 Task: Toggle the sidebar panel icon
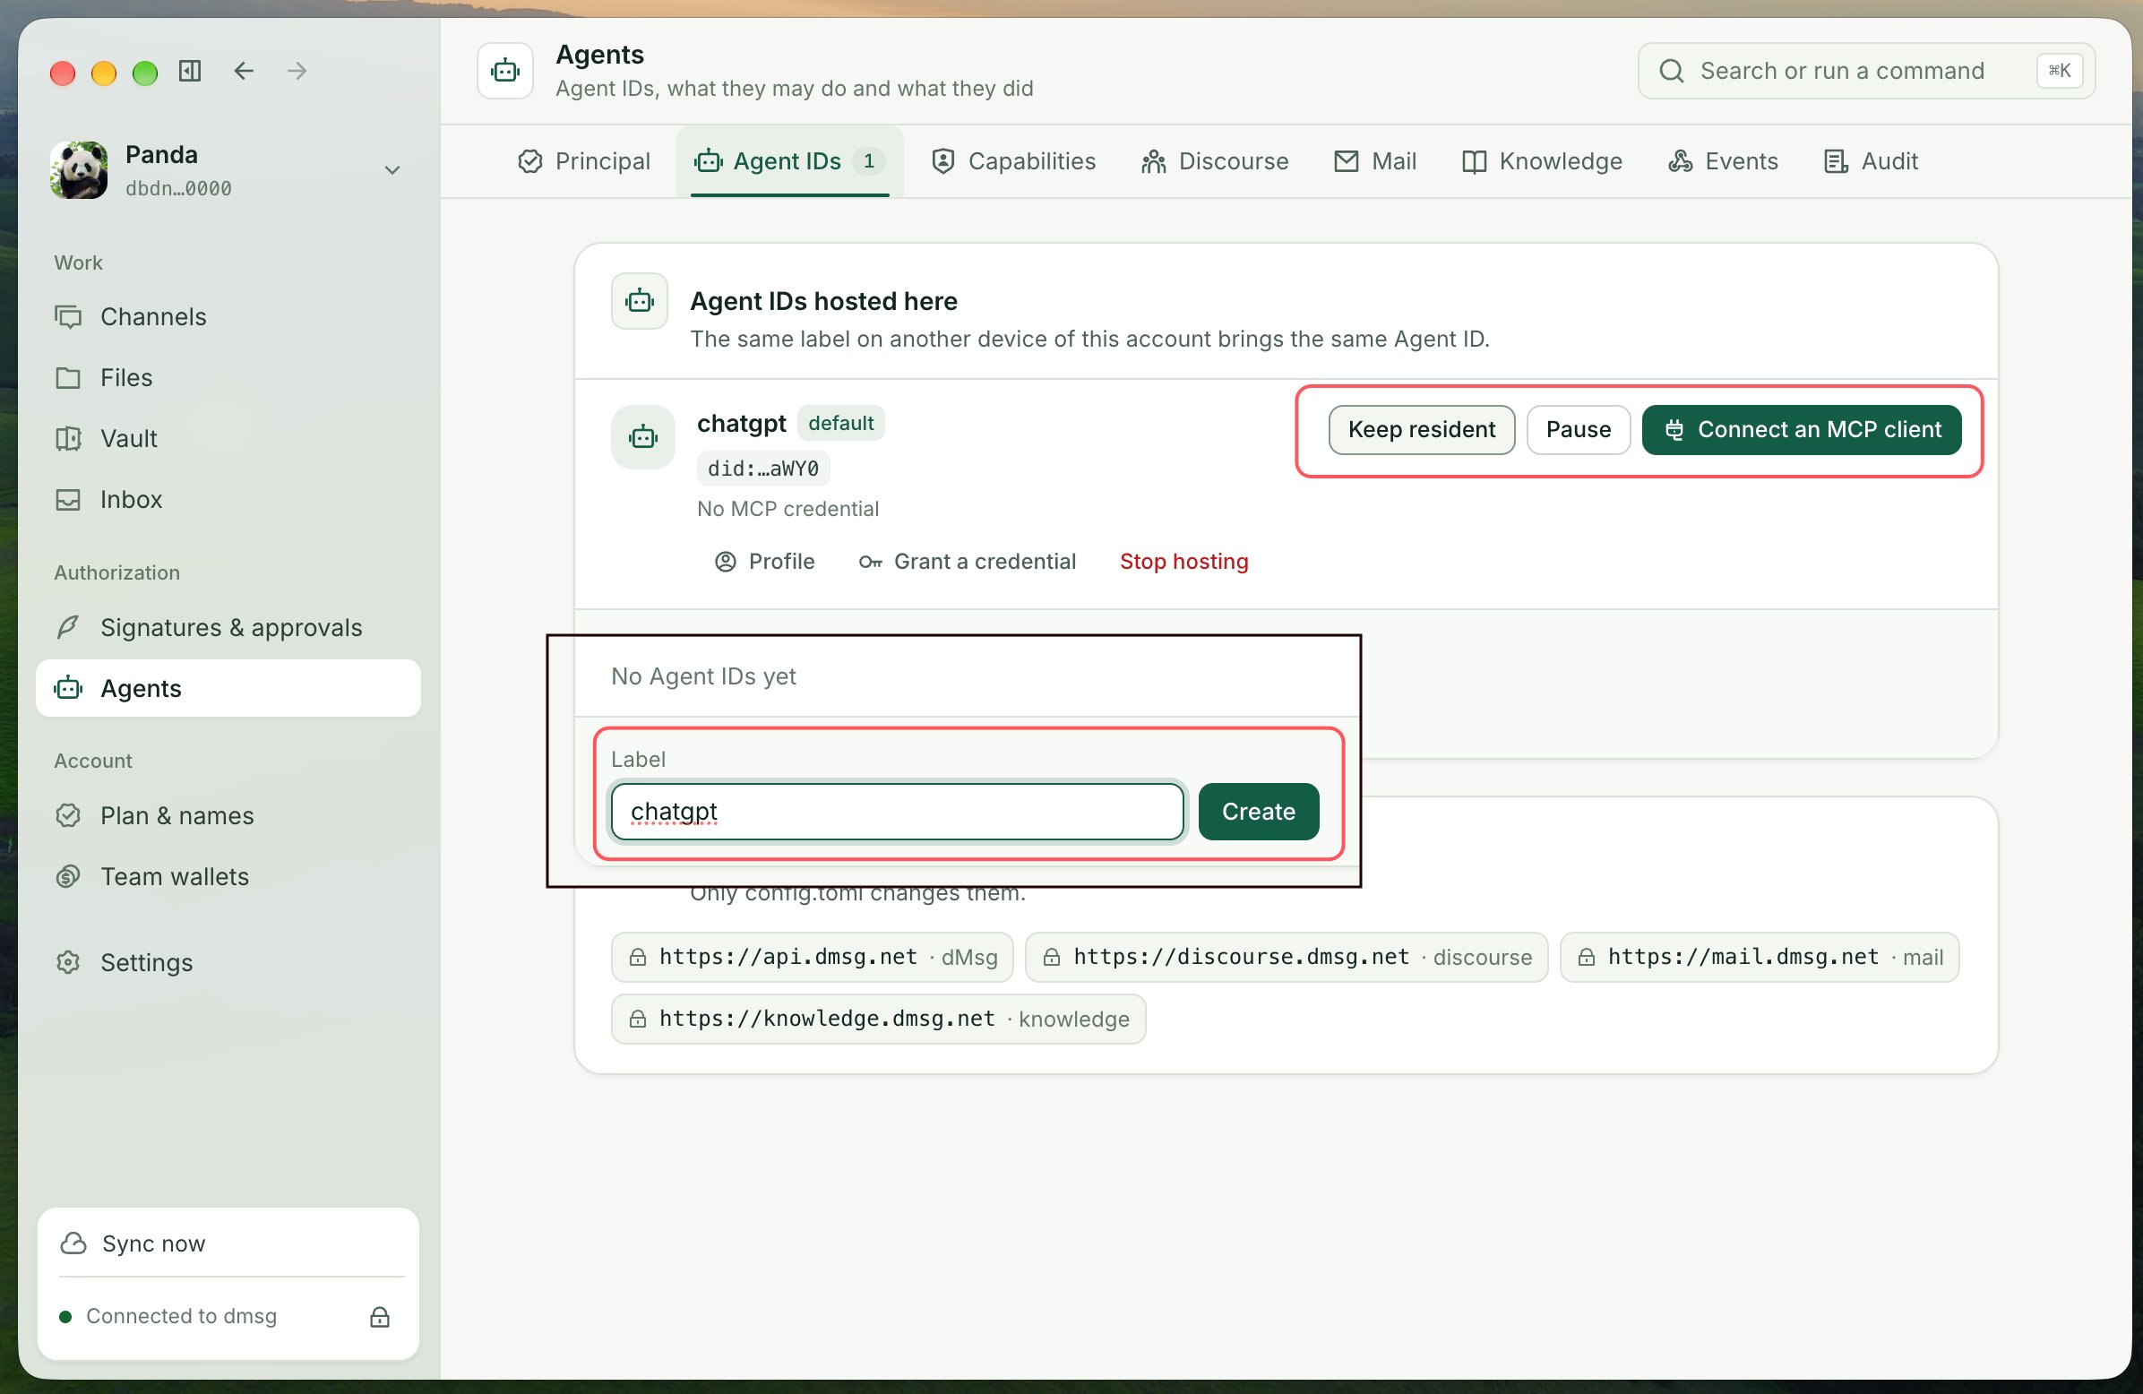click(x=190, y=71)
